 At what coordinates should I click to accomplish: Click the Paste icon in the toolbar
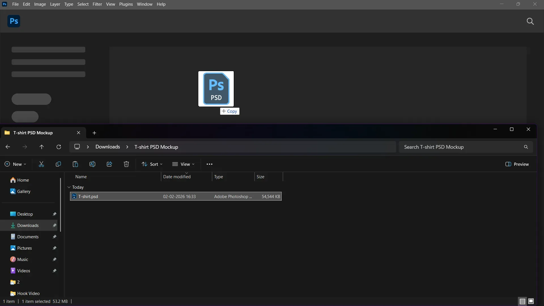75,164
